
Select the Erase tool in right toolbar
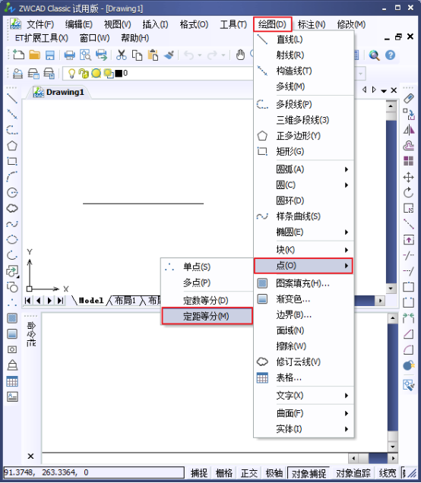tap(409, 99)
